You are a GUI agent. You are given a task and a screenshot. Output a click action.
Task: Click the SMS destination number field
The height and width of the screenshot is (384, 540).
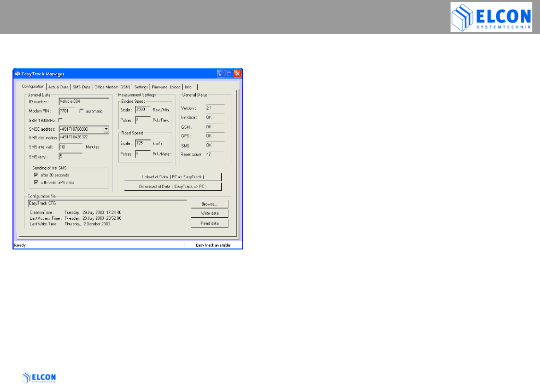point(84,137)
